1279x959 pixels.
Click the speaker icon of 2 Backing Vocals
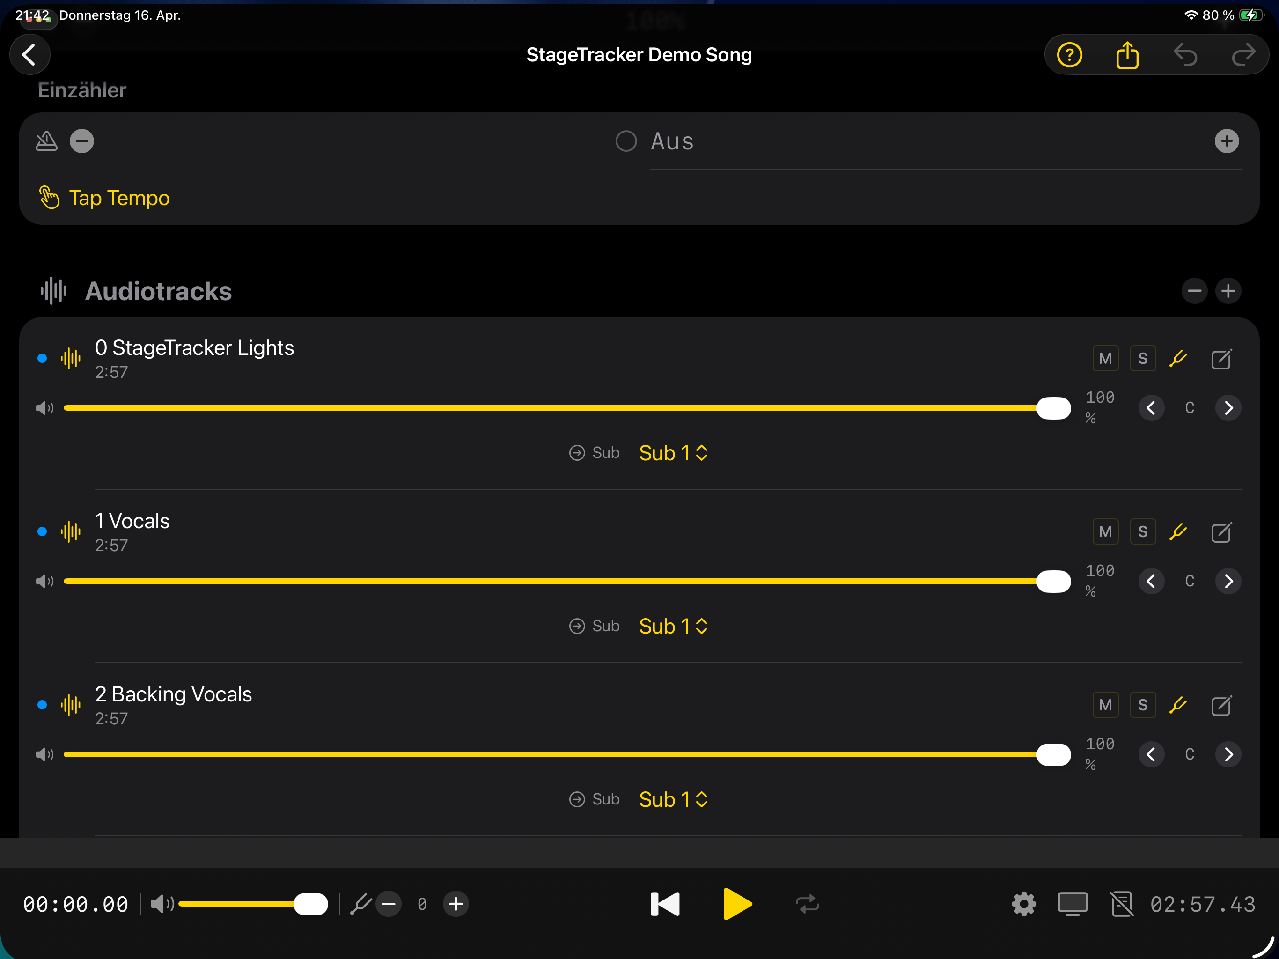[x=44, y=754]
